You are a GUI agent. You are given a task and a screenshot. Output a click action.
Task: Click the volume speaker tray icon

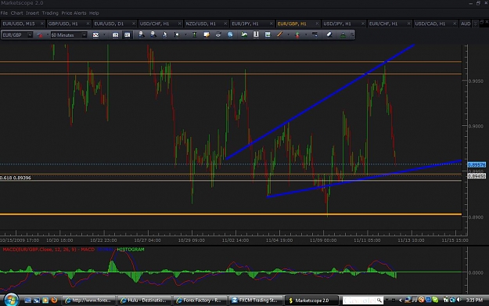pos(459,300)
